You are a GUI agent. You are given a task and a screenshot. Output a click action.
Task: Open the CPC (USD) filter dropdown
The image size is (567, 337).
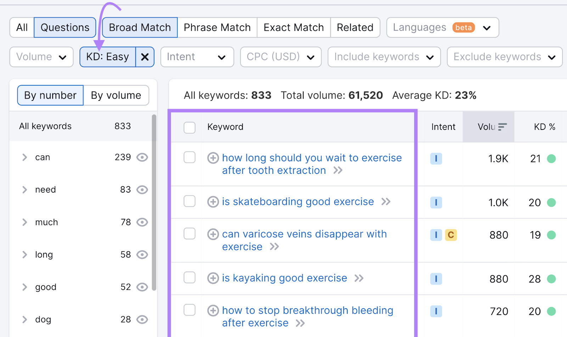click(x=281, y=57)
